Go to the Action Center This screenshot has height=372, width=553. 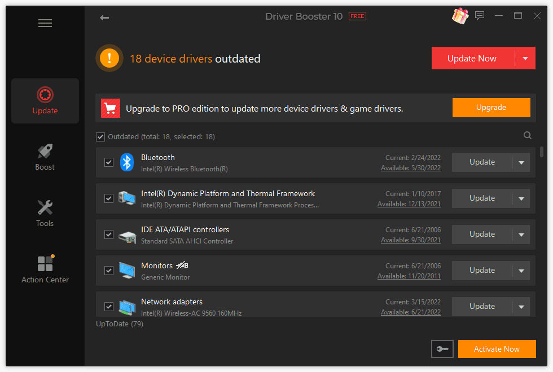pos(45,269)
